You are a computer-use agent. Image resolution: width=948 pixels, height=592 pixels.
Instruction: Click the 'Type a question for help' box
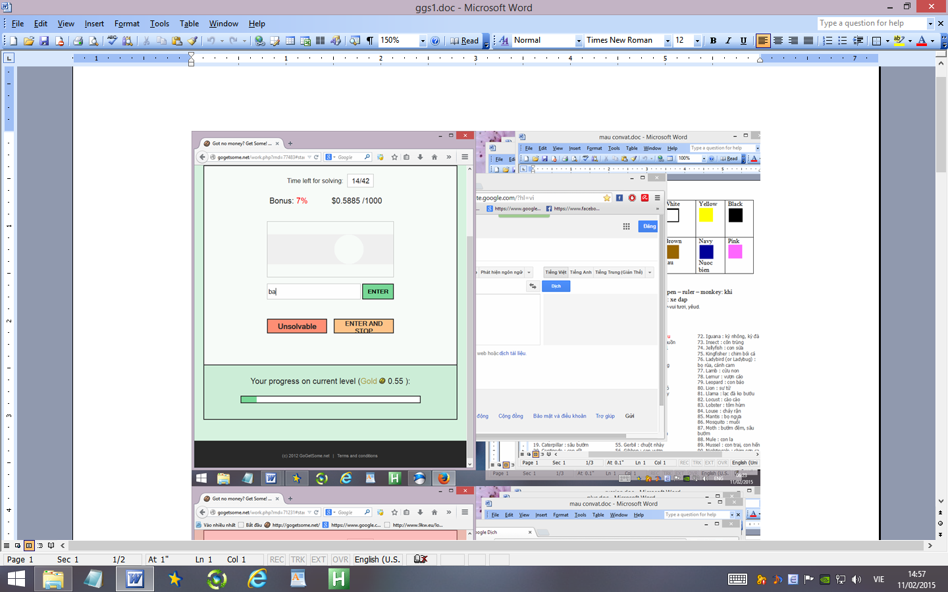click(872, 24)
